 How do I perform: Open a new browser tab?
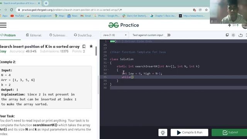pyautogui.click(x=46, y=3)
